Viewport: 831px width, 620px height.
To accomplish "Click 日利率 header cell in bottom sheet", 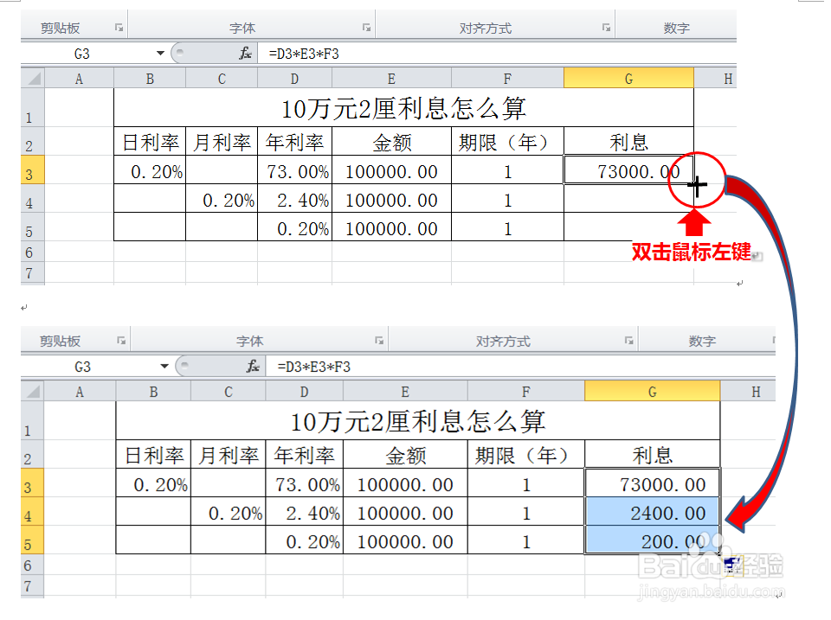I will click(153, 454).
